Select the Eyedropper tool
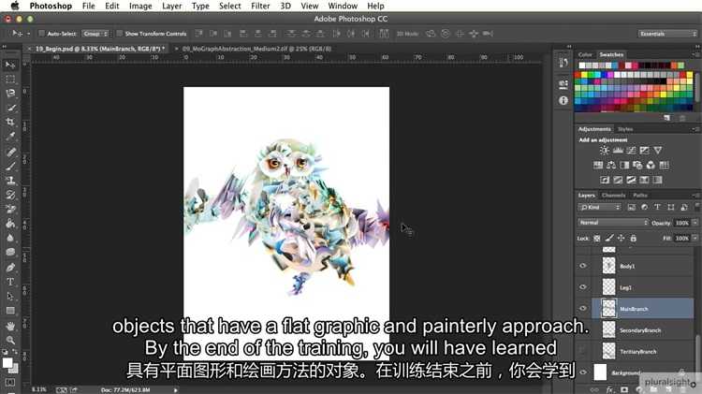The height and width of the screenshot is (394, 702). (10, 136)
